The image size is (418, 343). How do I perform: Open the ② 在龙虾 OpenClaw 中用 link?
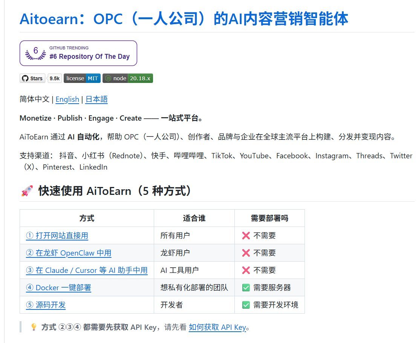tap(69, 253)
